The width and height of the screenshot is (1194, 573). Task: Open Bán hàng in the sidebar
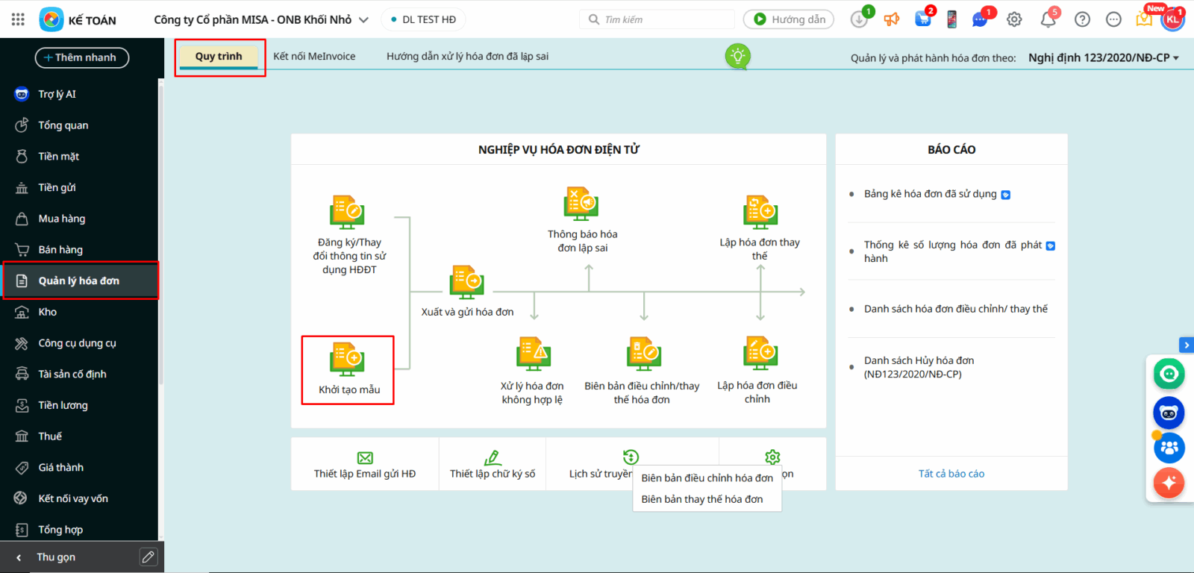click(x=60, y=250)
